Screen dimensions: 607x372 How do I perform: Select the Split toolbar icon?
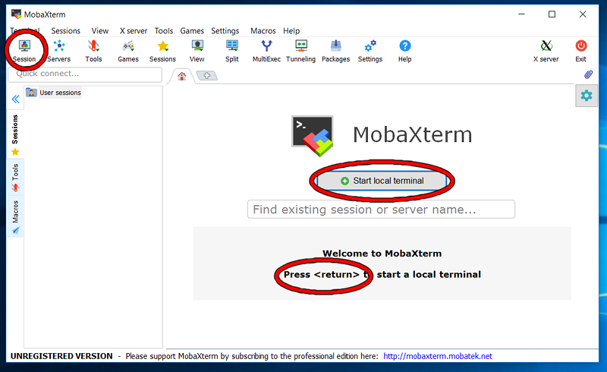[x=232, y=51]
